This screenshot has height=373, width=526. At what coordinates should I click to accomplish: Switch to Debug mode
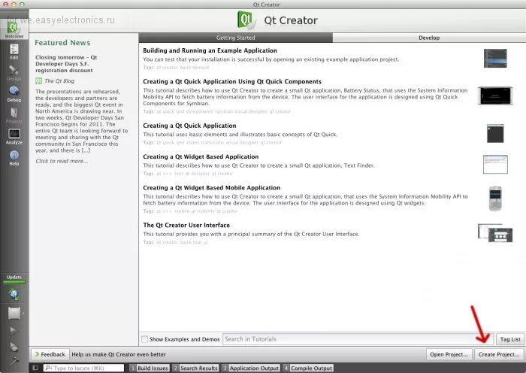pos(14,94)
